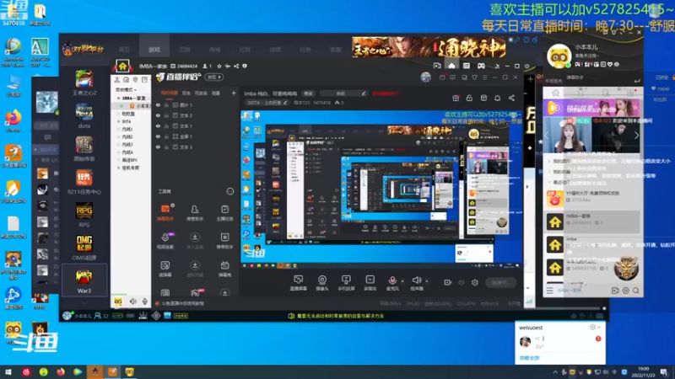Expand the IMBA一家亲 channel tree node
Image resolution: width=675 pixels, height=379 pixels.
tap(119, 98)
